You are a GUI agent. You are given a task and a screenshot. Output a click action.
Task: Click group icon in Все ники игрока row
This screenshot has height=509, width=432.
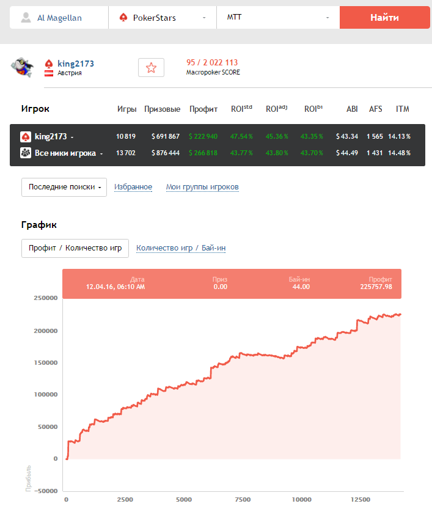[x=26, y=153]
